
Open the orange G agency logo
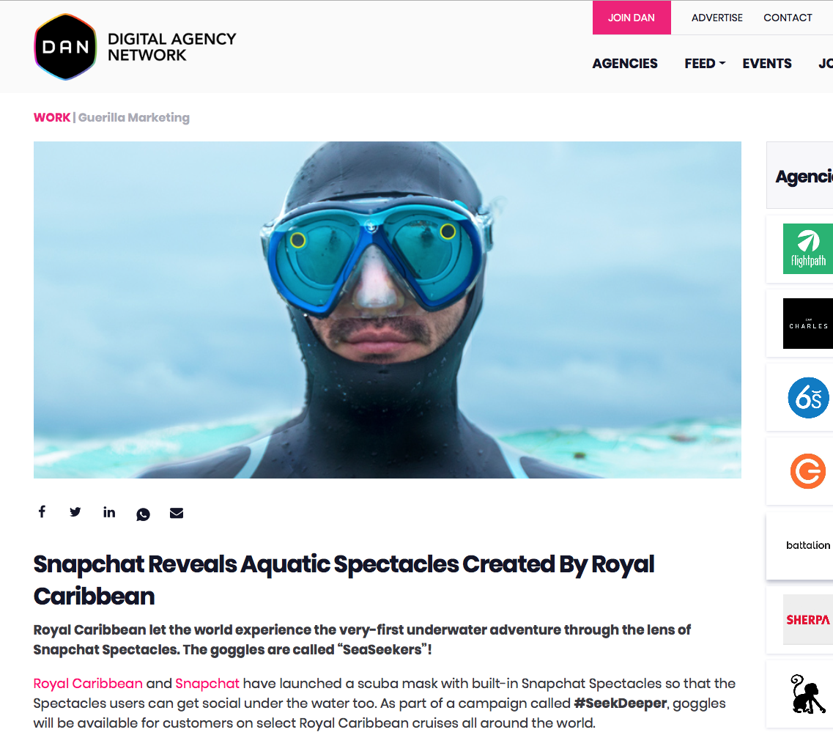pos(808,471)
